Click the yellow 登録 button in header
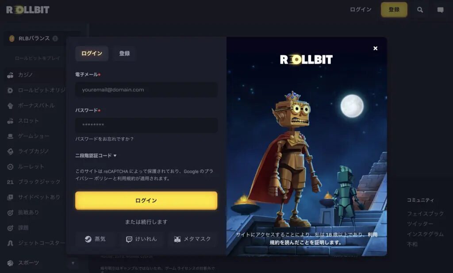Screen dimensions: 453x273 (394, 10)
